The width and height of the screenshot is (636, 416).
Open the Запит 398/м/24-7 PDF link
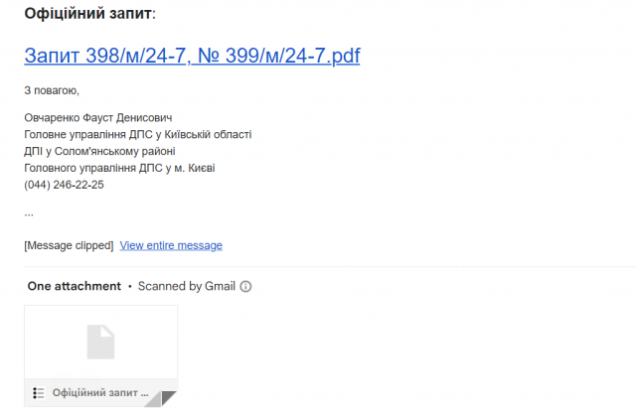192,56
